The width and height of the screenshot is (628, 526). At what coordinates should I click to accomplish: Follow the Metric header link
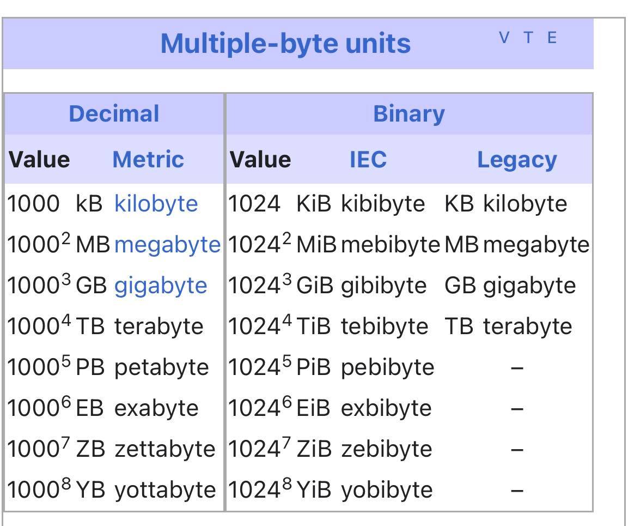point(148,160)
